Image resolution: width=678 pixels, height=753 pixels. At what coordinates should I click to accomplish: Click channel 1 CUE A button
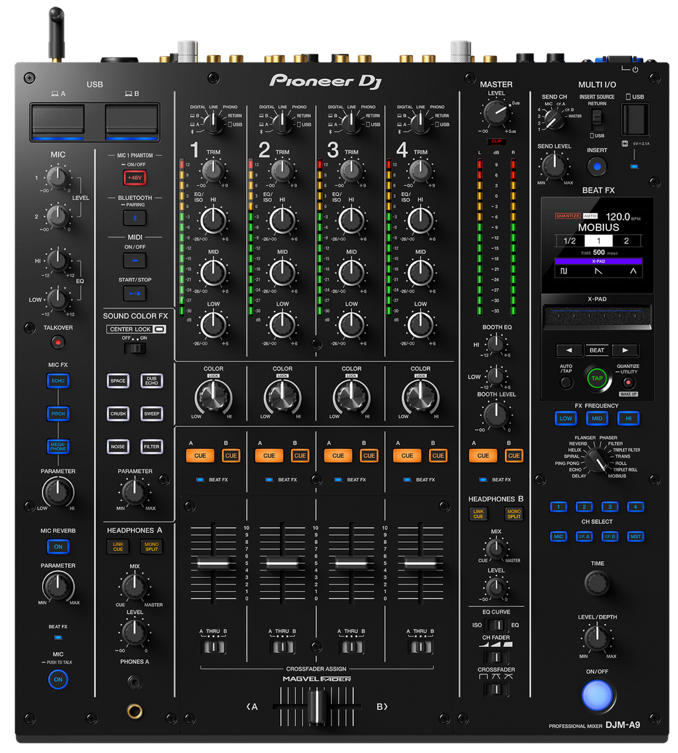tap(200, 456)
